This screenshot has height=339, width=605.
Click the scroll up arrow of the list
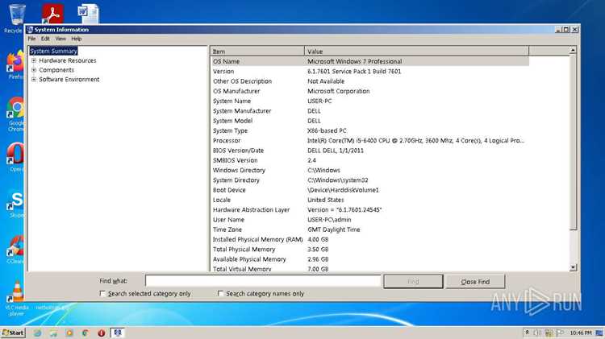coord(573,51)
